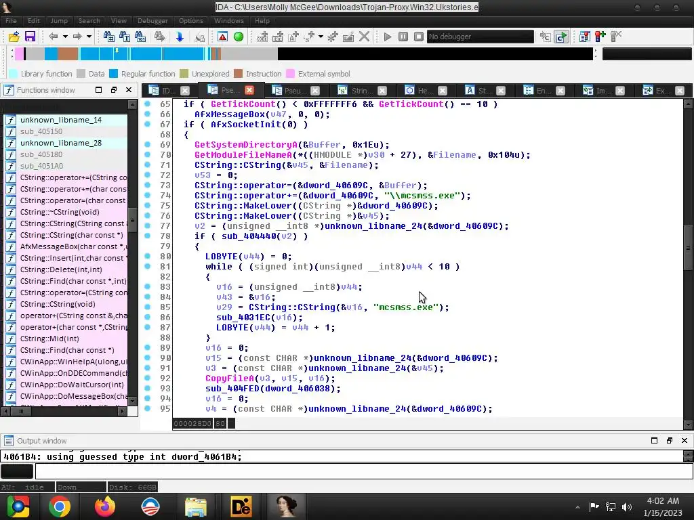Save the database with the floppy icon
Image resolution: width=694 pixels, height=520 pixels.
point(30,37)
